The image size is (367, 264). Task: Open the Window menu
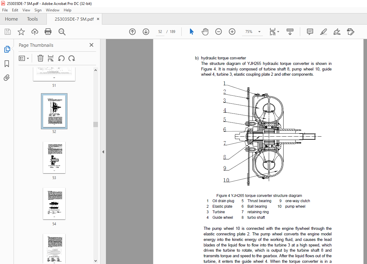[x=52, y=10]
